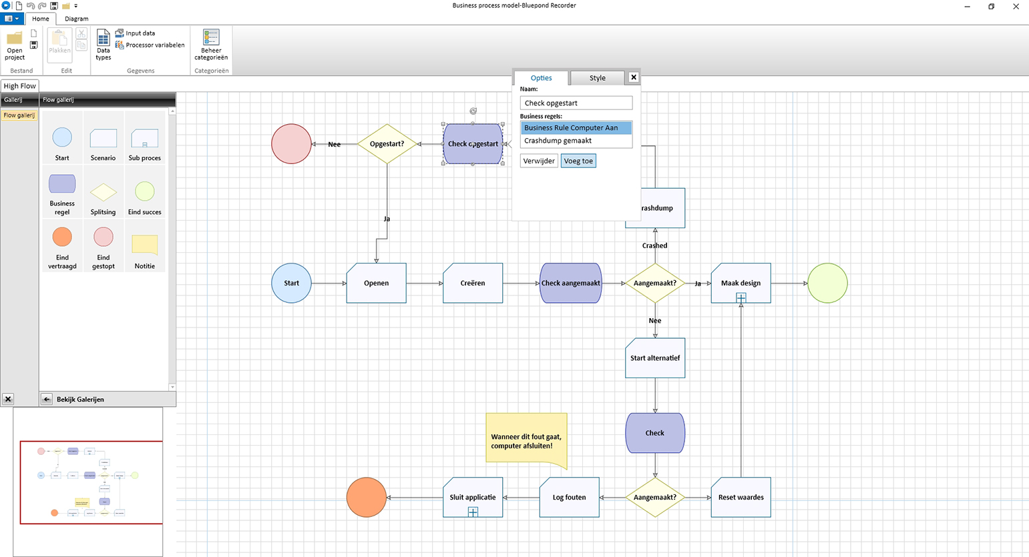Select the Crashed connector label
The width and height of the screenshot is (1029, 557).
click(x=655, y=245)
